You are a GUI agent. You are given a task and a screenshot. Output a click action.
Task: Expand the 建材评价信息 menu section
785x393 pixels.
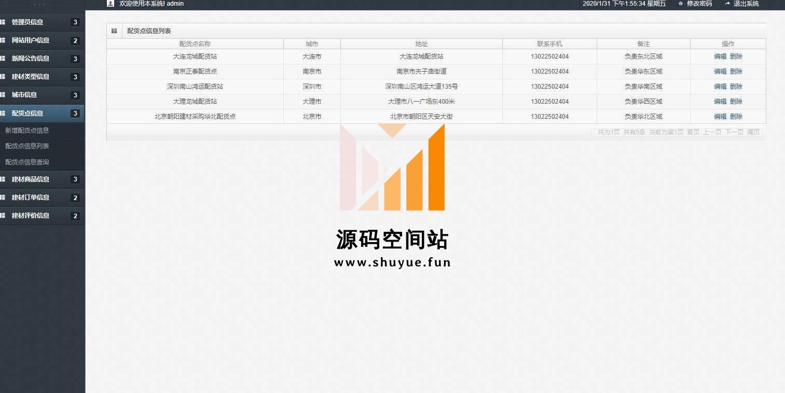pos(42,216)
